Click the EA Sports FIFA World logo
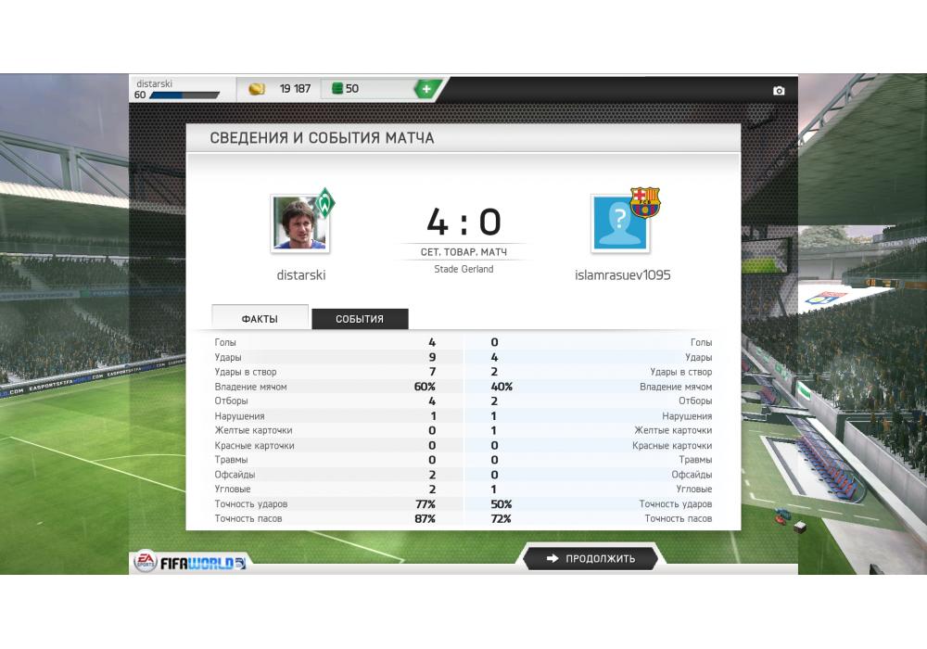The image size is (927, 649). point(190,562)
